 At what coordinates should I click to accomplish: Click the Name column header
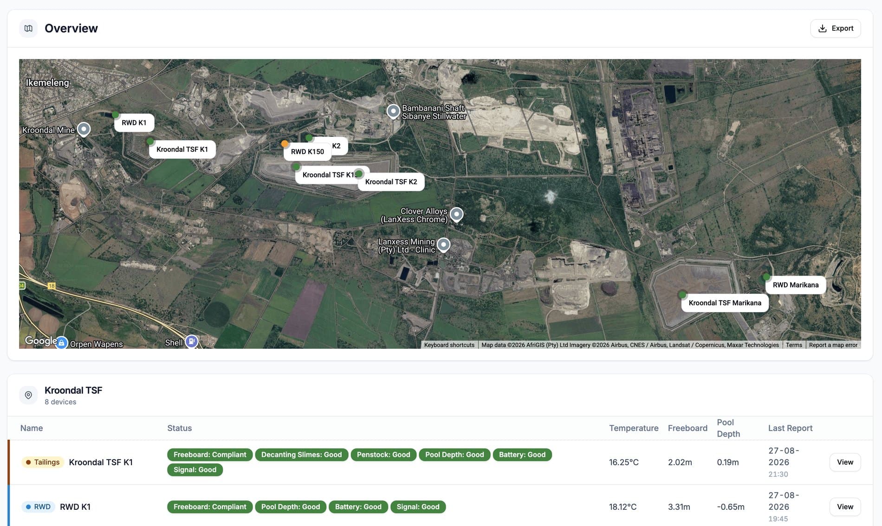(32, 428)
